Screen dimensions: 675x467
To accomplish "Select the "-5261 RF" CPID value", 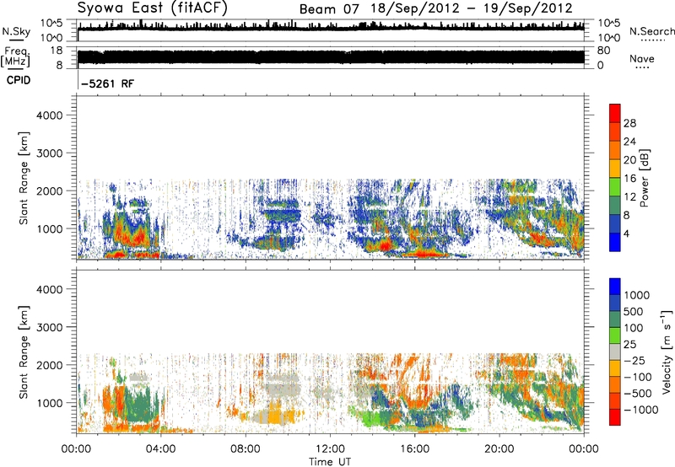I will pyautogui.click(x=108, y=83).
